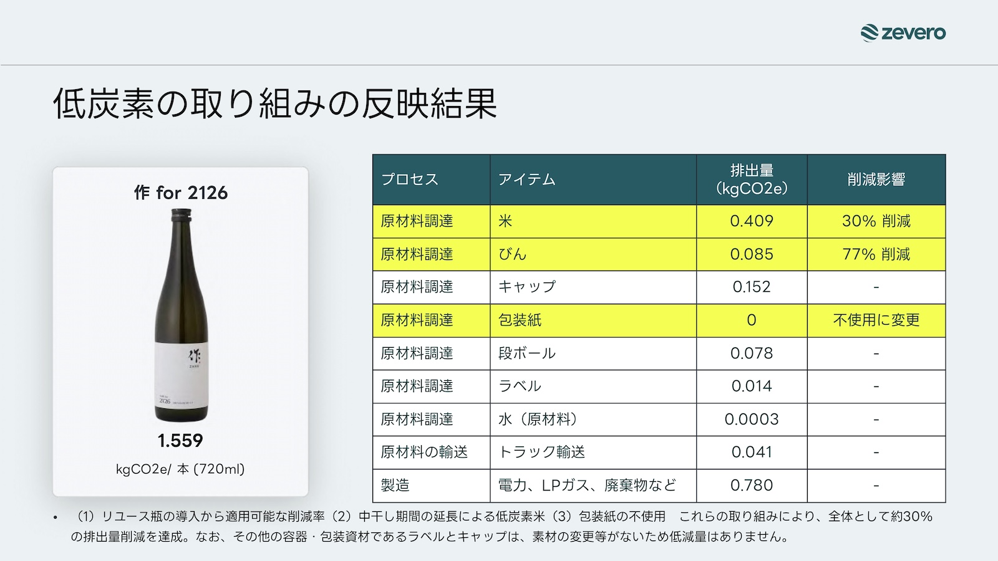Click the 不使用に変更 cell
Image resolution: width=998 pixels, height=561 pixels.
876,320
